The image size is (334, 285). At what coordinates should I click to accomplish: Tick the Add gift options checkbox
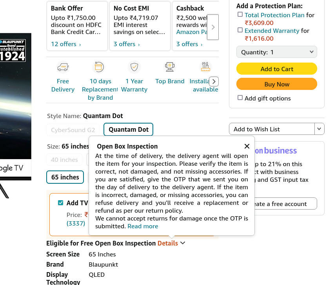(240, 98)
